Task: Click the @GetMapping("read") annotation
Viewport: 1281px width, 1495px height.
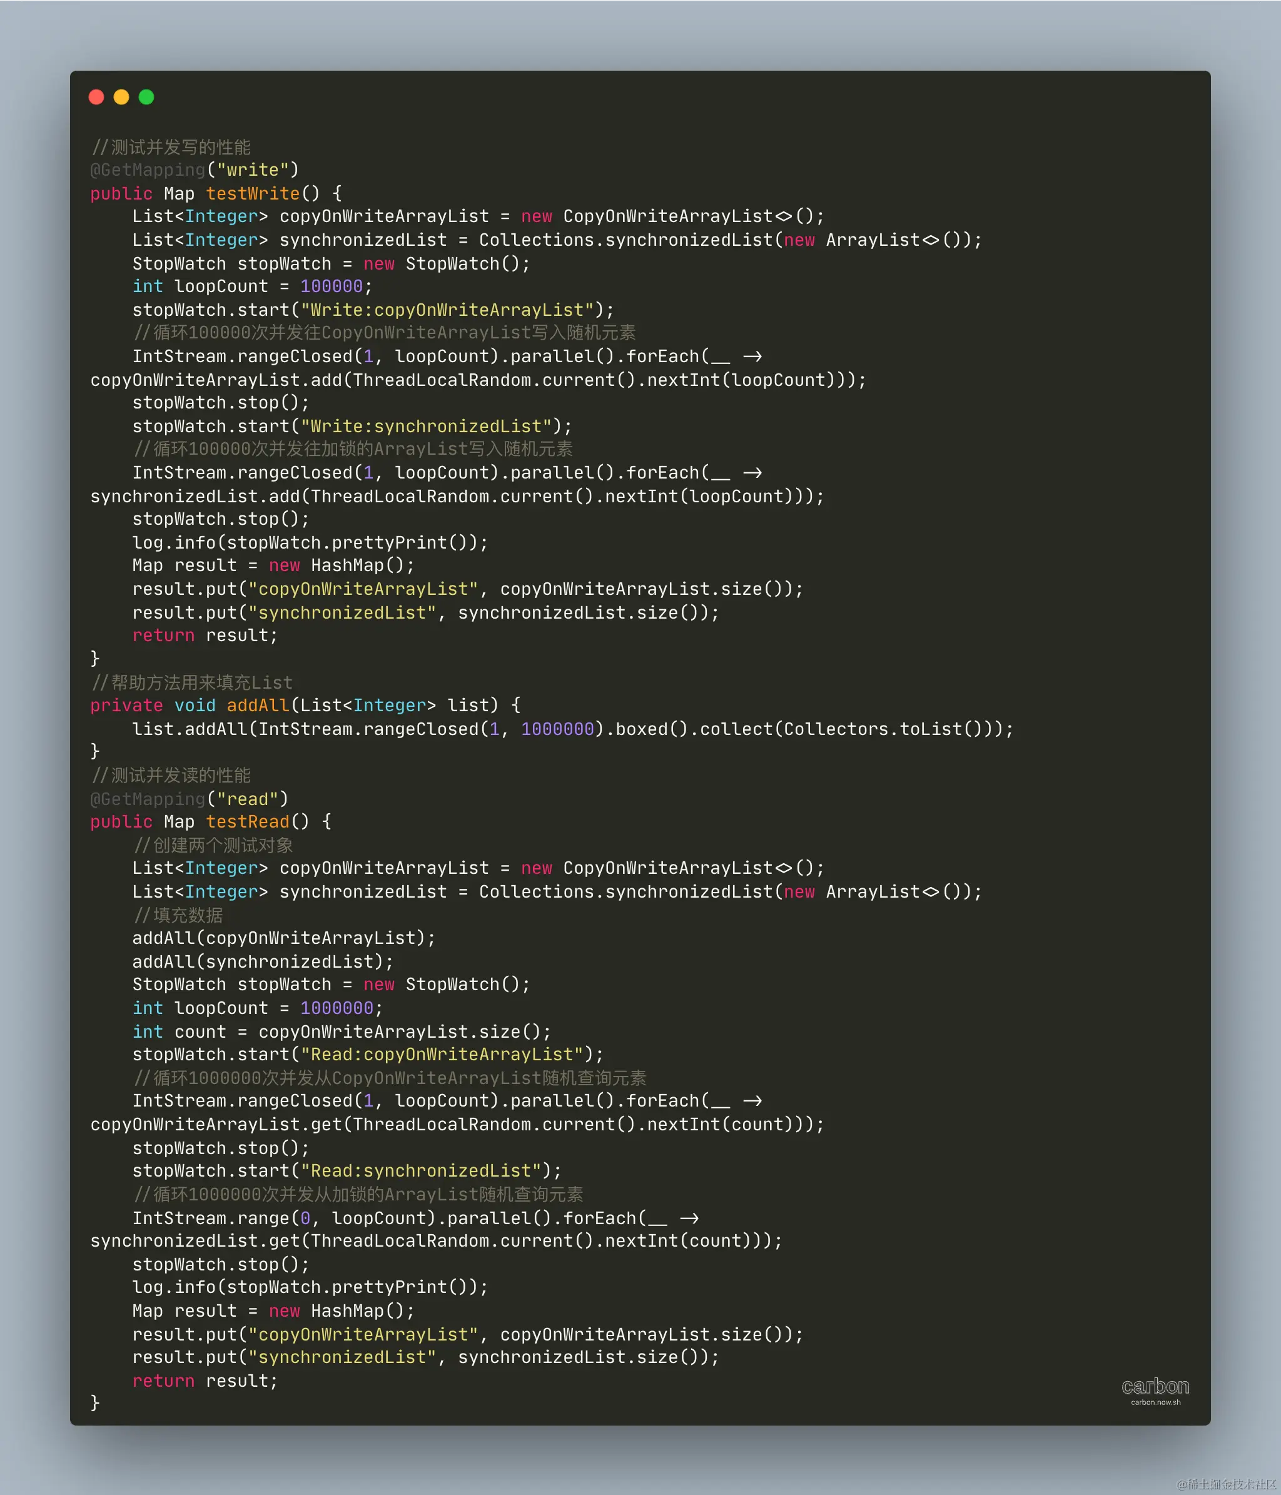Action: click(189, 799)
